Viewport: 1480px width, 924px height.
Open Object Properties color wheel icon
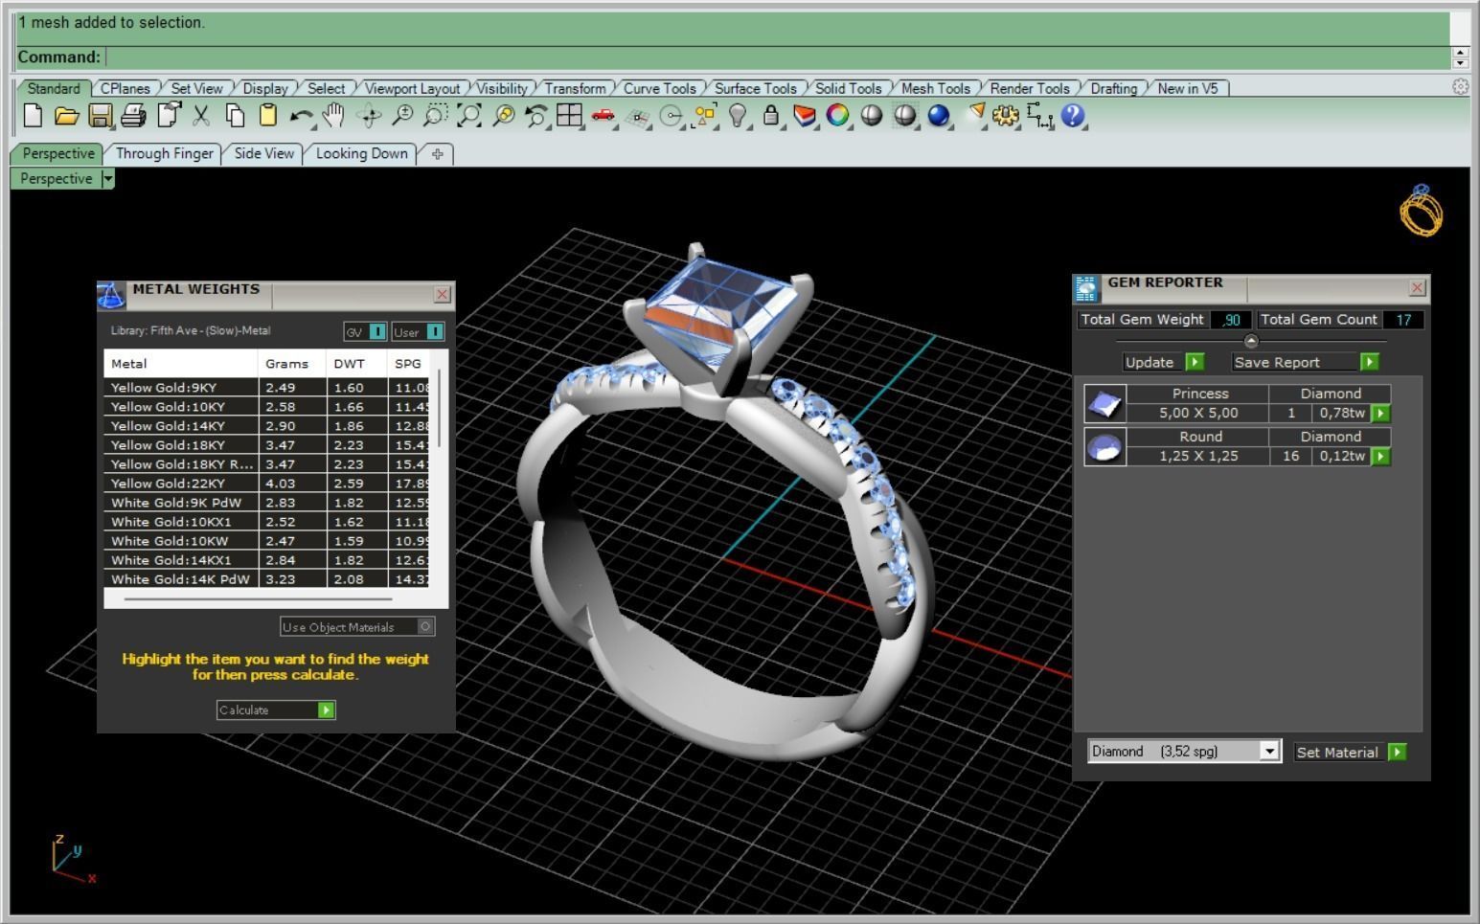click(838, 116)
